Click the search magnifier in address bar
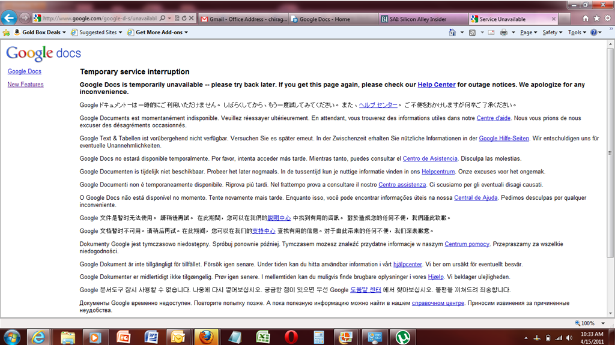 (162, 18)
